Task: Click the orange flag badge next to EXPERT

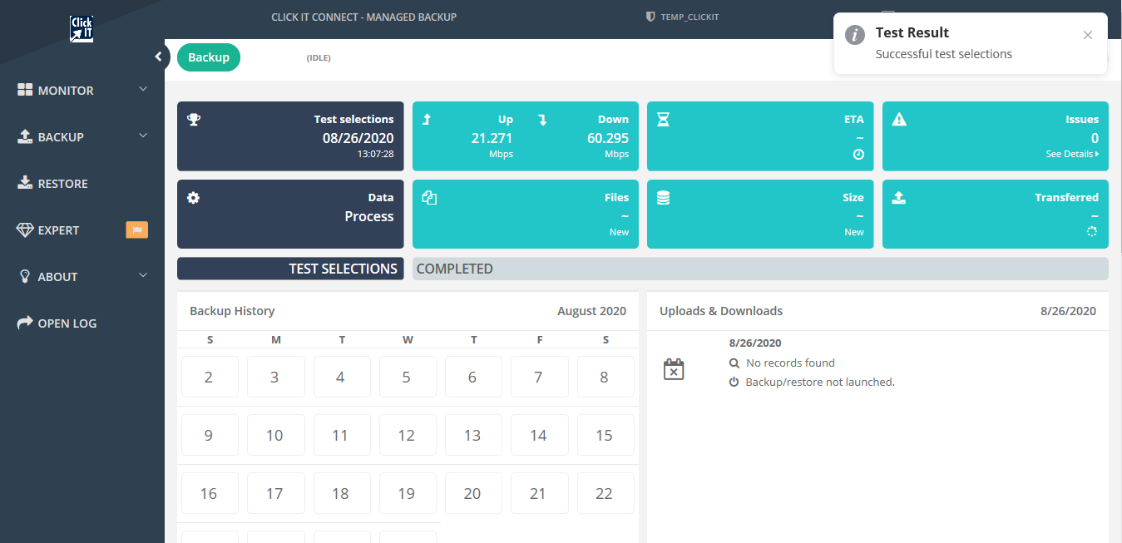Action: (136, 230)
